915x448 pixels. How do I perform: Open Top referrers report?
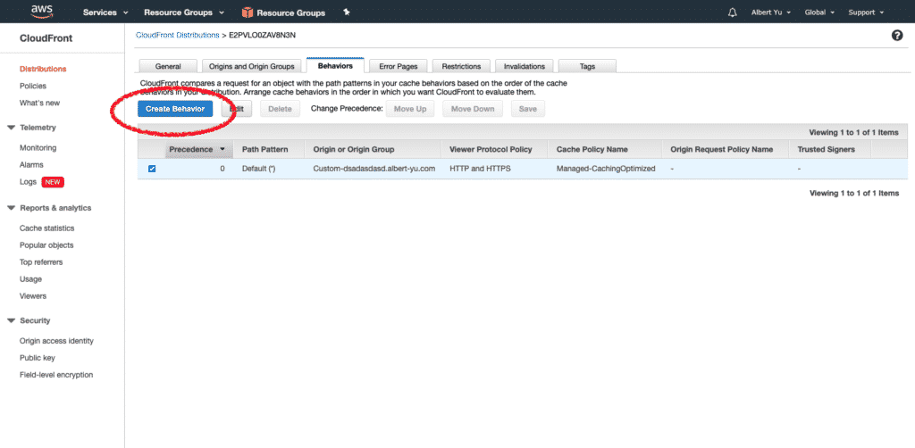pos(41,262)
